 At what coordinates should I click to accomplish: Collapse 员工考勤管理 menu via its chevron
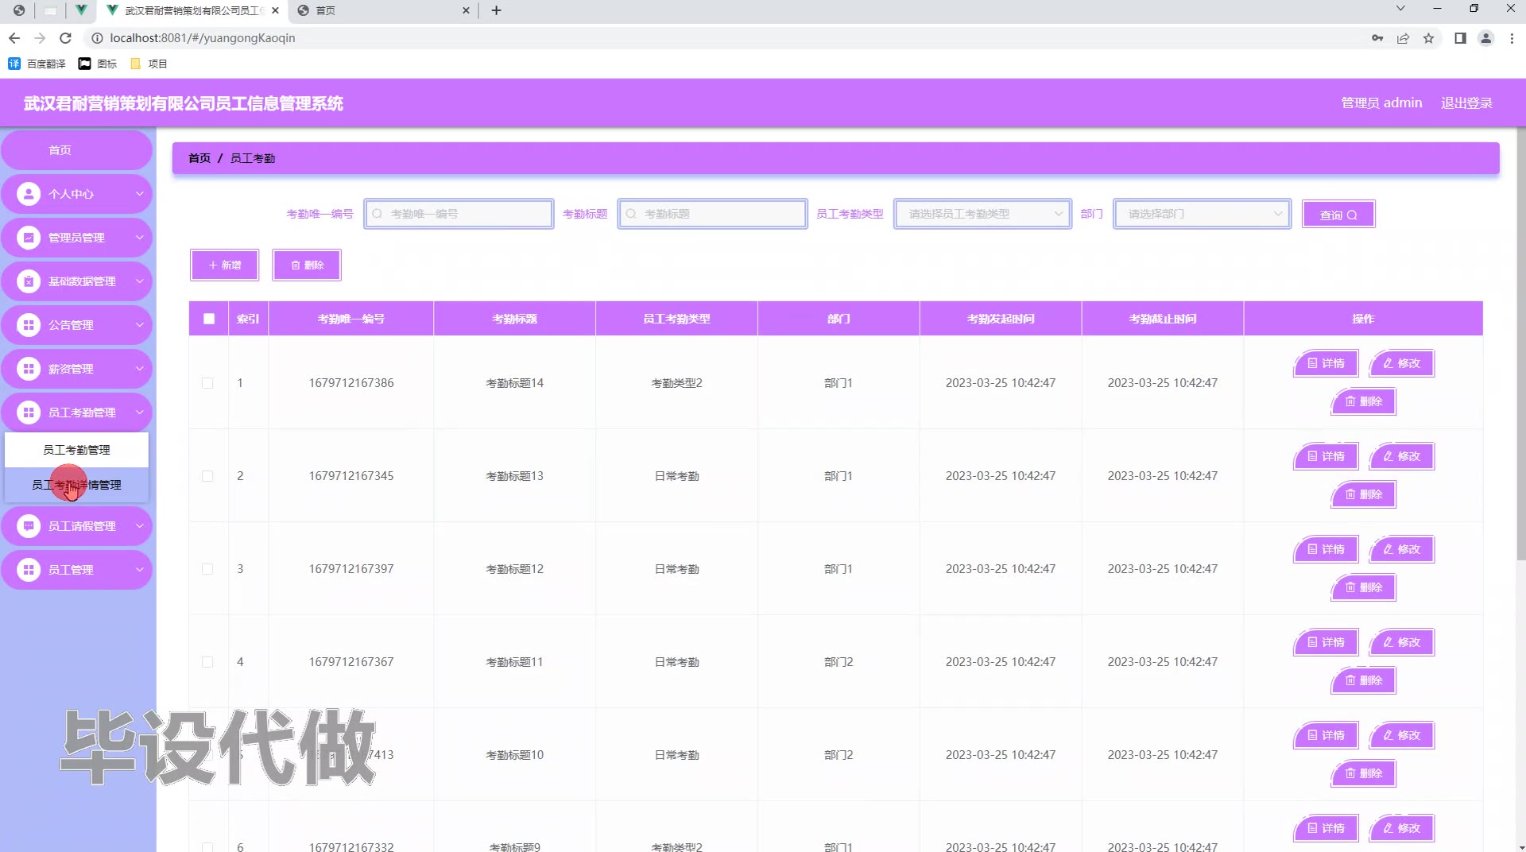140,412
